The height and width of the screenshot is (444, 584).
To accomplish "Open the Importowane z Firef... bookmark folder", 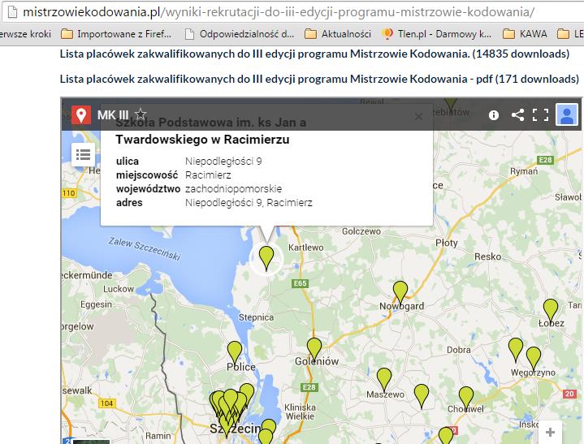I will [x=116, y=34].
